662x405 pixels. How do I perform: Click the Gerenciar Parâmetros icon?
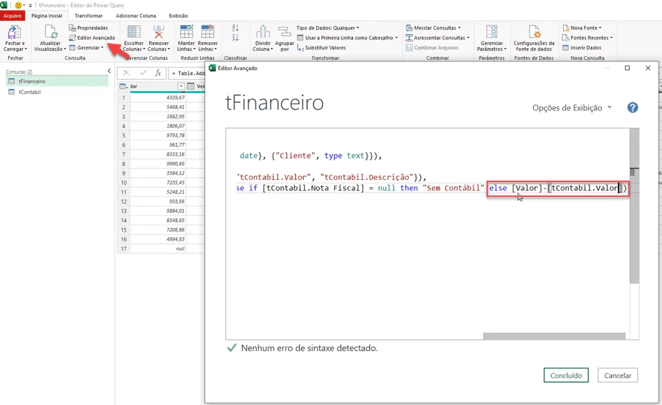pos(492,32)
